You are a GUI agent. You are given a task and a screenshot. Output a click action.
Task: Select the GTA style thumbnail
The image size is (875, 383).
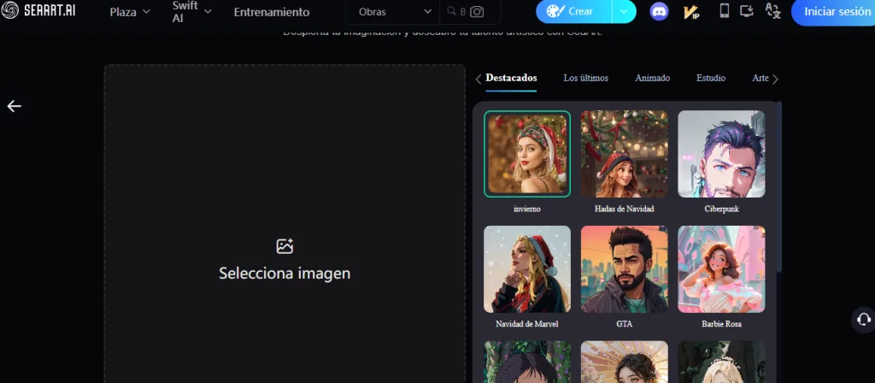(625, 269)
